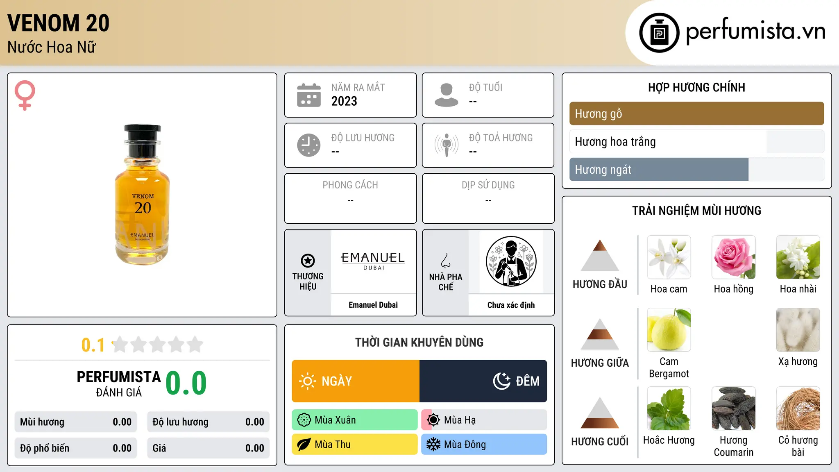Click the Emanuel Dubai brand name
839x472 pixels.
tap(373, 305)
